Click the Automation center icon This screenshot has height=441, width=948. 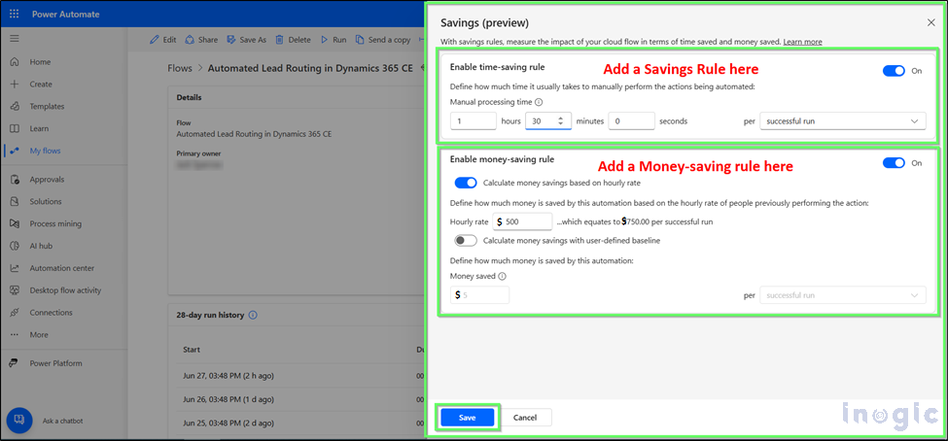[16, 268]
